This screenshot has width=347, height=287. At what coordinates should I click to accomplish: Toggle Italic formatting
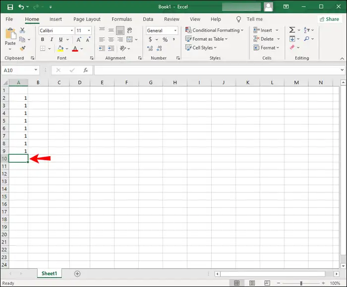52,40
